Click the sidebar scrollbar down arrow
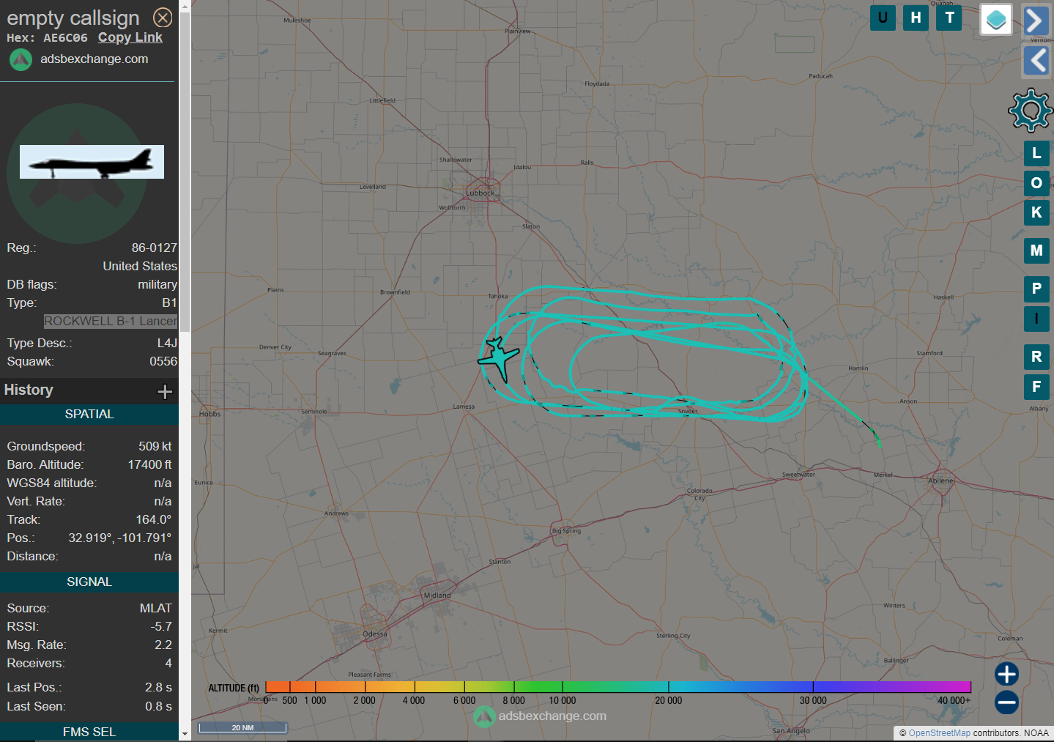This screenshot has width=1054, height=742. click(185, 733)
